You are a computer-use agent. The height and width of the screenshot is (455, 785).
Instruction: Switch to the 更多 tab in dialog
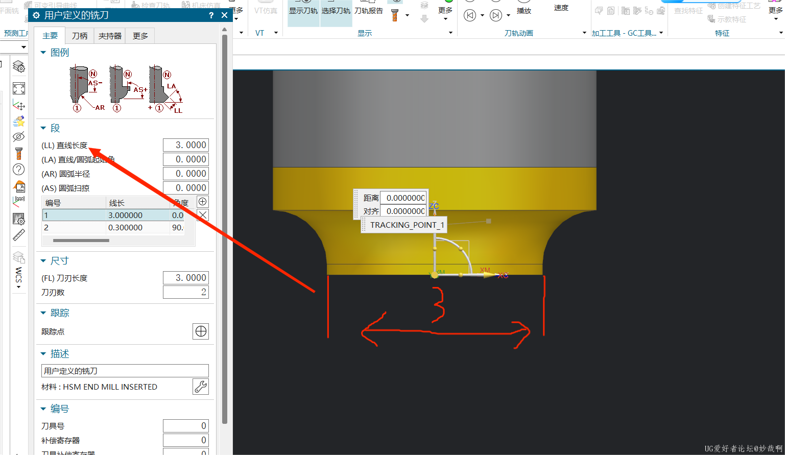[140, 35]
